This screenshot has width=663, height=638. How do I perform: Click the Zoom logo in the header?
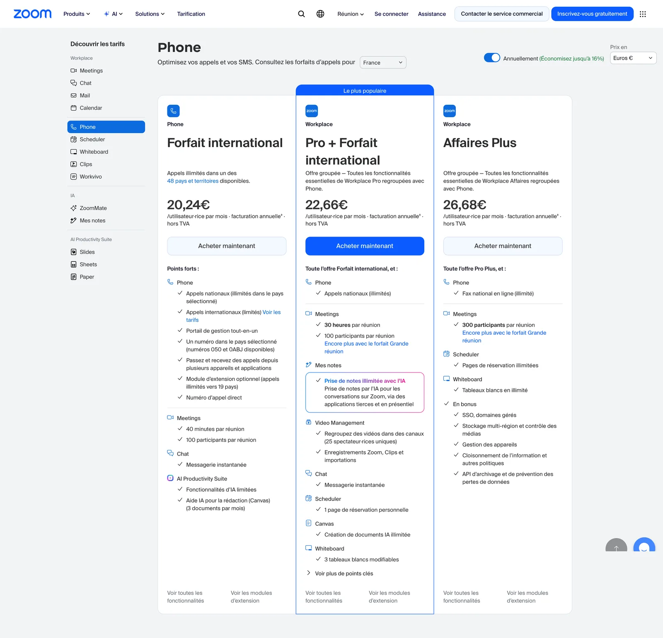pyautogui.click(x=33, y=14)
